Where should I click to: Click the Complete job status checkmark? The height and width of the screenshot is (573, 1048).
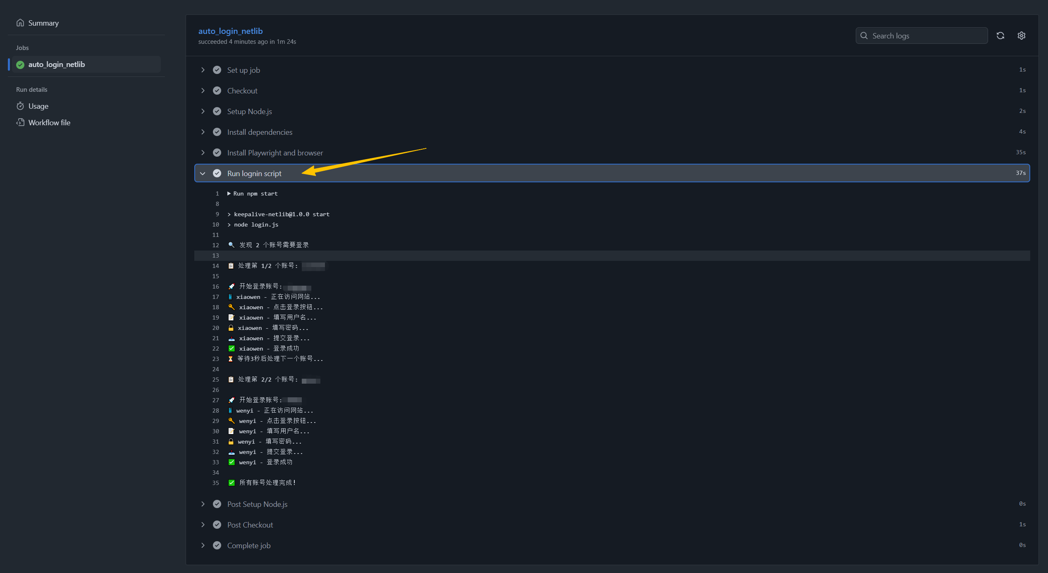[x=217, y=545]
